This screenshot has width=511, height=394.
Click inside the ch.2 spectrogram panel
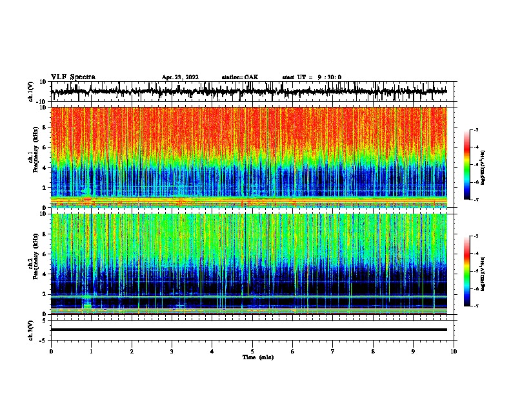coord(248,264)
